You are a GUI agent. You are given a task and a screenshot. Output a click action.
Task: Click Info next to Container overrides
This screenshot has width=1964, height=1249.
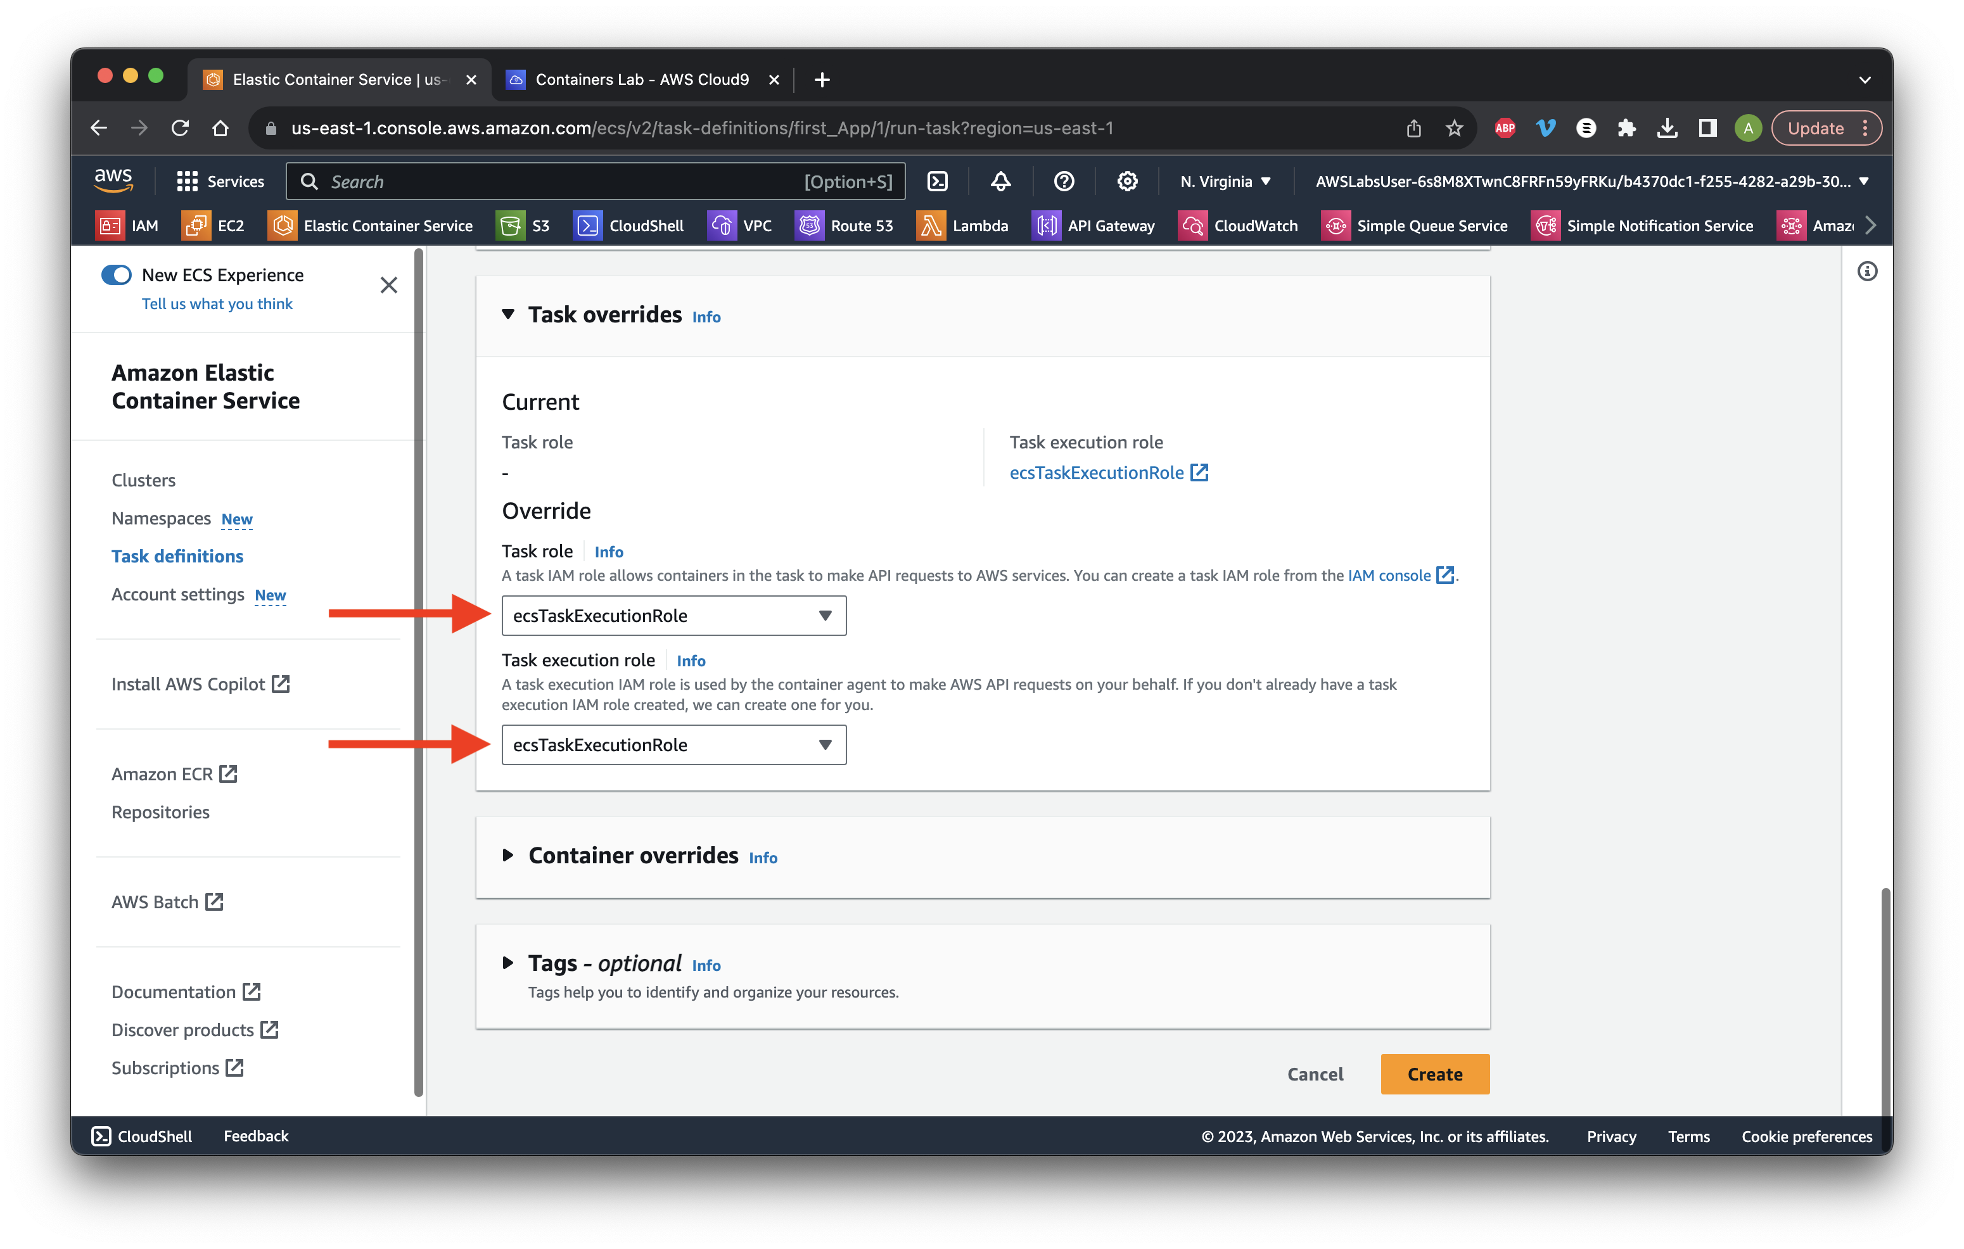pos(763,858)
